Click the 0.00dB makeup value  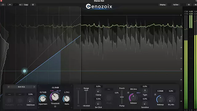pos(160,91)
